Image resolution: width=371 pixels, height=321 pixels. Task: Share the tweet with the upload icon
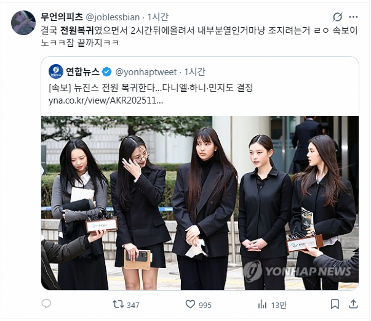click(353, 304)
